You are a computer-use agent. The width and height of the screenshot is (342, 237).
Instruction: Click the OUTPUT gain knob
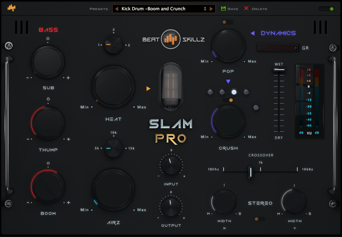pos(171,207)
